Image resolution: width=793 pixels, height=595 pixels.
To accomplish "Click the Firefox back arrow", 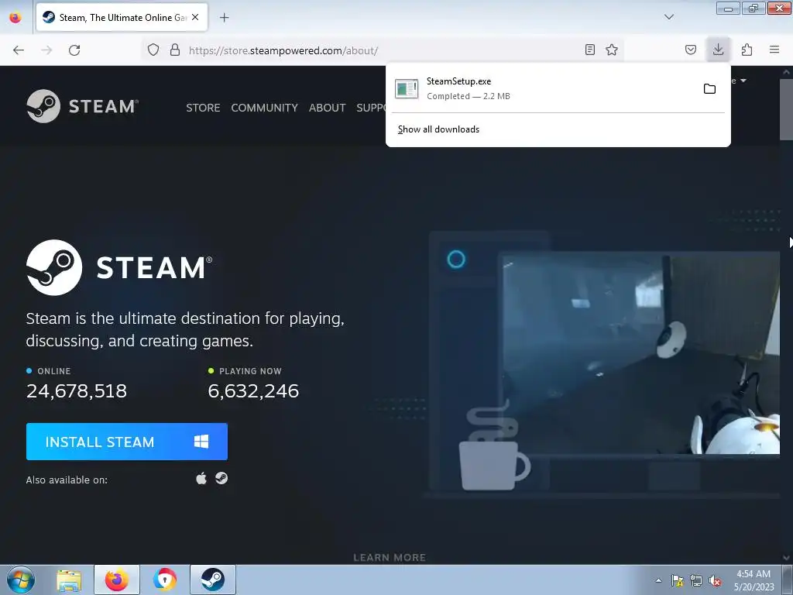I will pos(19,50).
